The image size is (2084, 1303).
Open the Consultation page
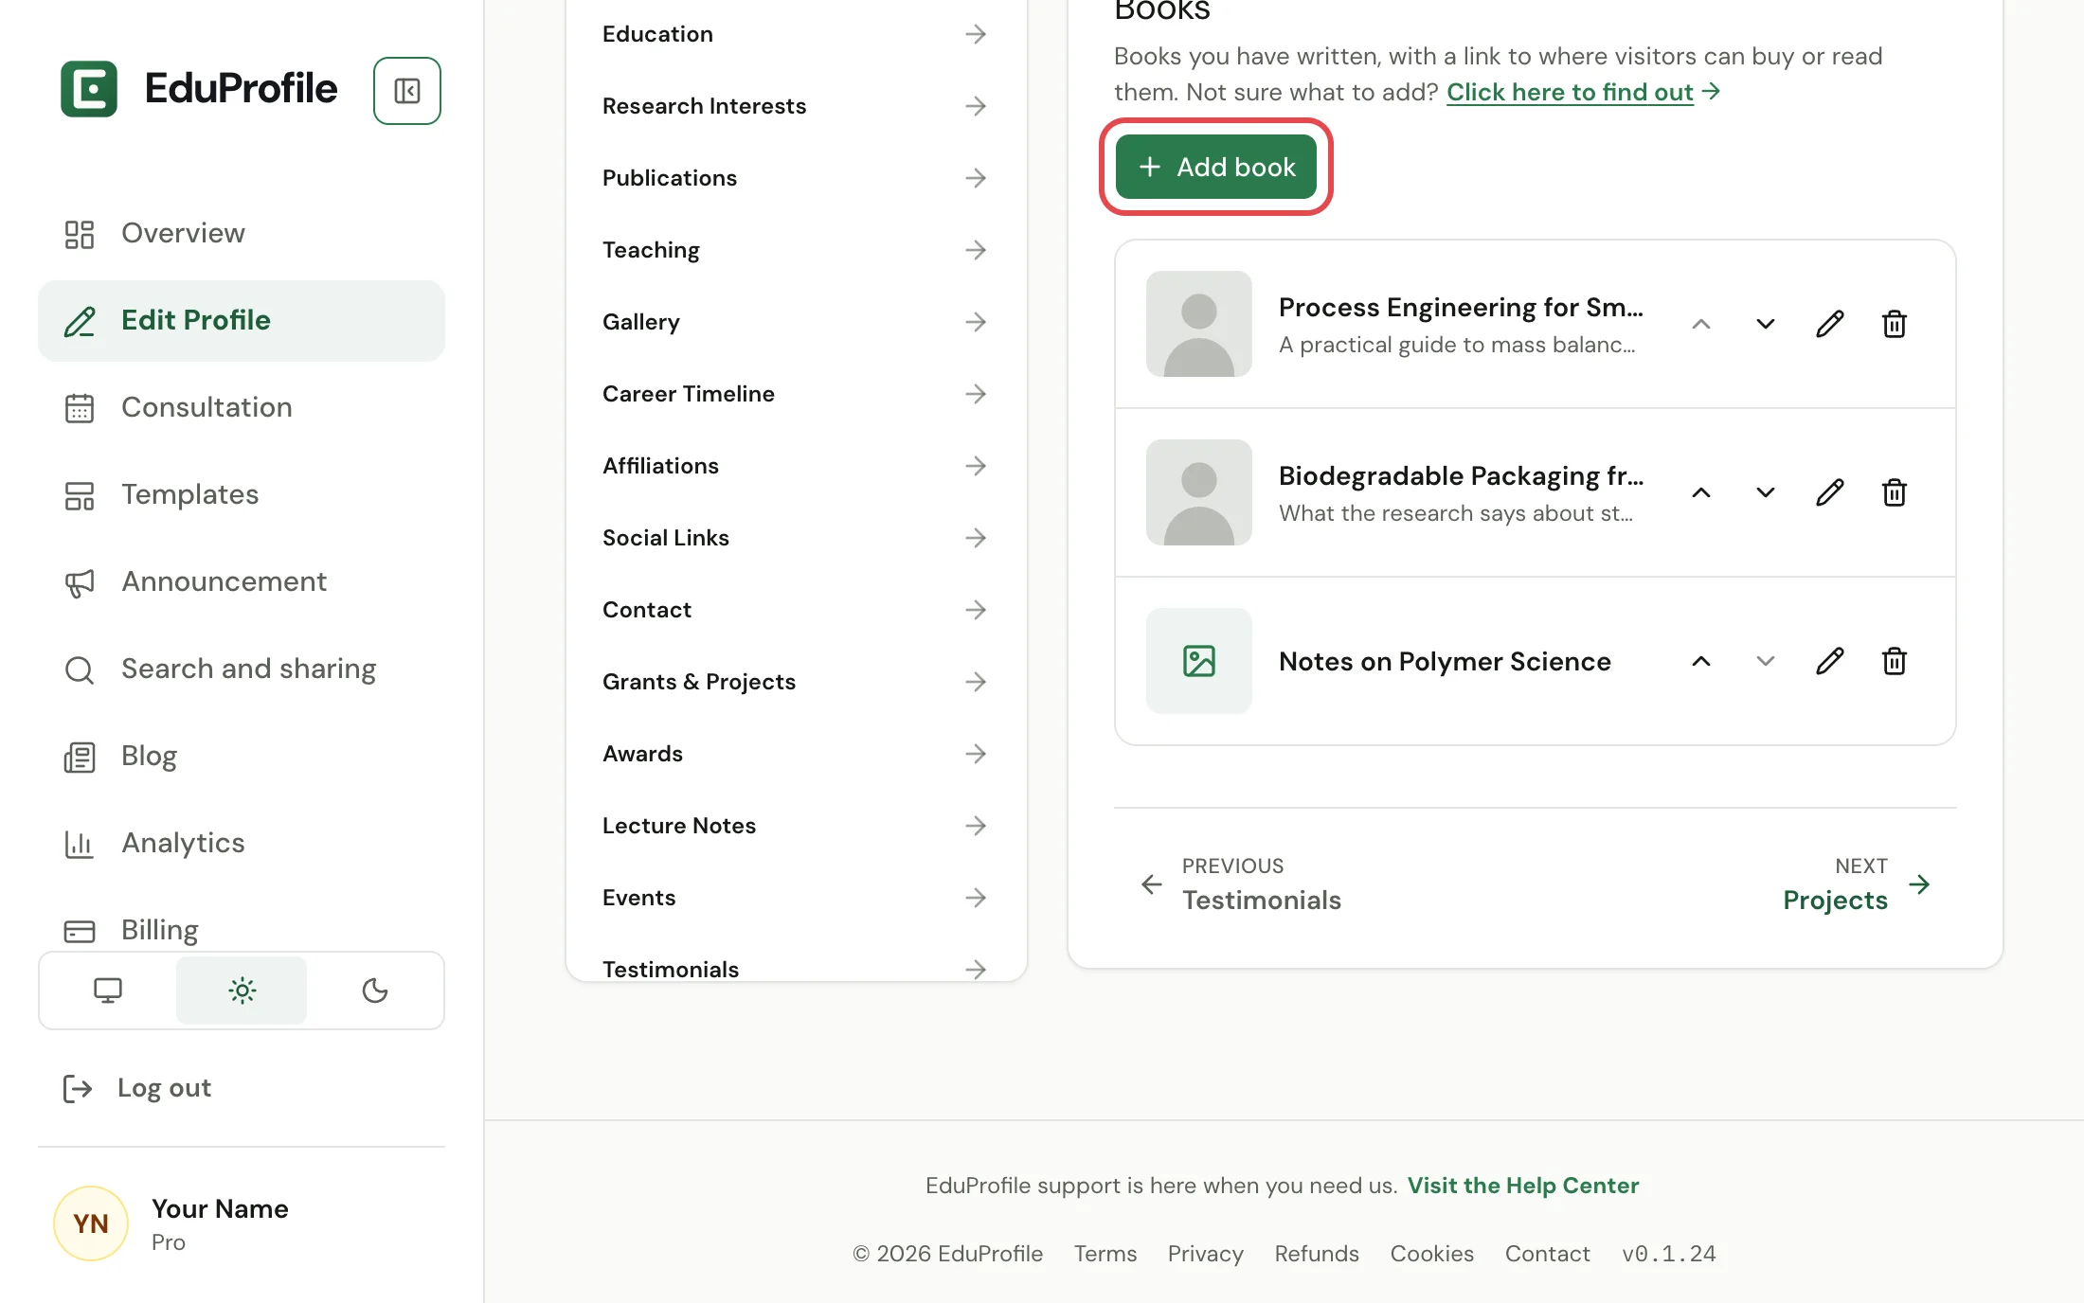pos(242,407)
